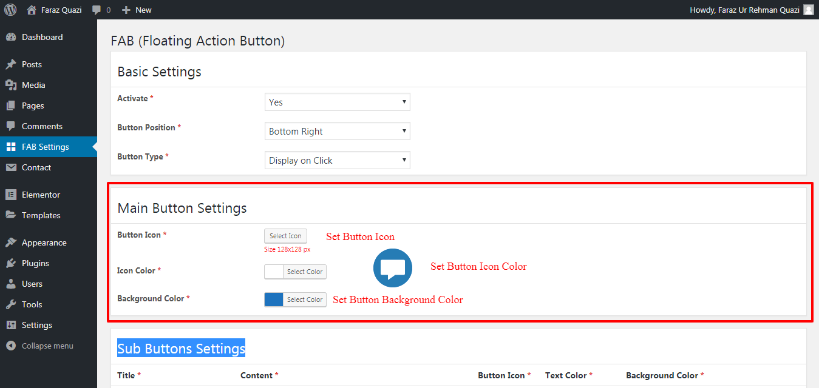The height and width of the screenshot is (388, 819).
Task: Click the Posts pushpin icon
Action: (10, 64)
